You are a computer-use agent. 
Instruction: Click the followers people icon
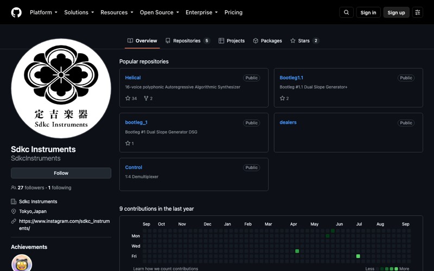click(x=13, y=188)
